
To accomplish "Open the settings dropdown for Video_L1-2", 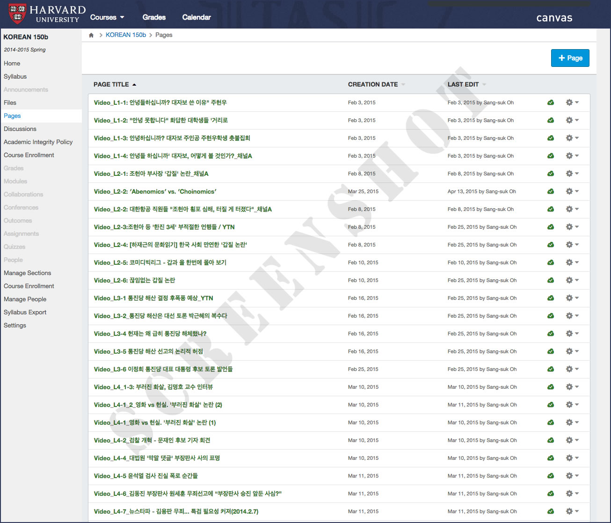I will pos(572,120).
